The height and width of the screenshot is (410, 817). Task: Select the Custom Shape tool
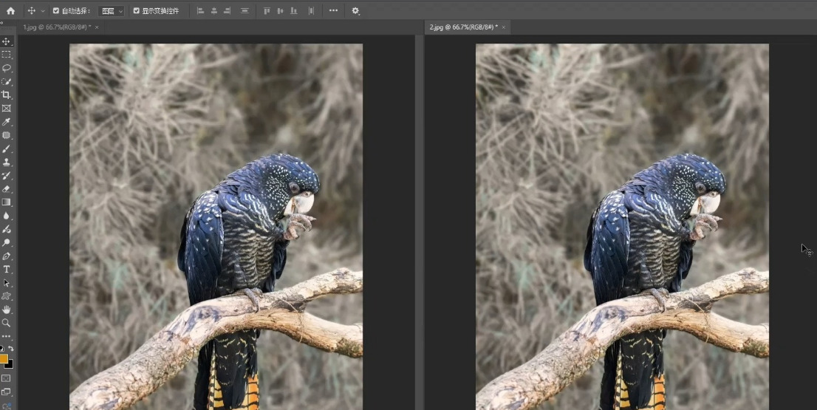(6, 296)
